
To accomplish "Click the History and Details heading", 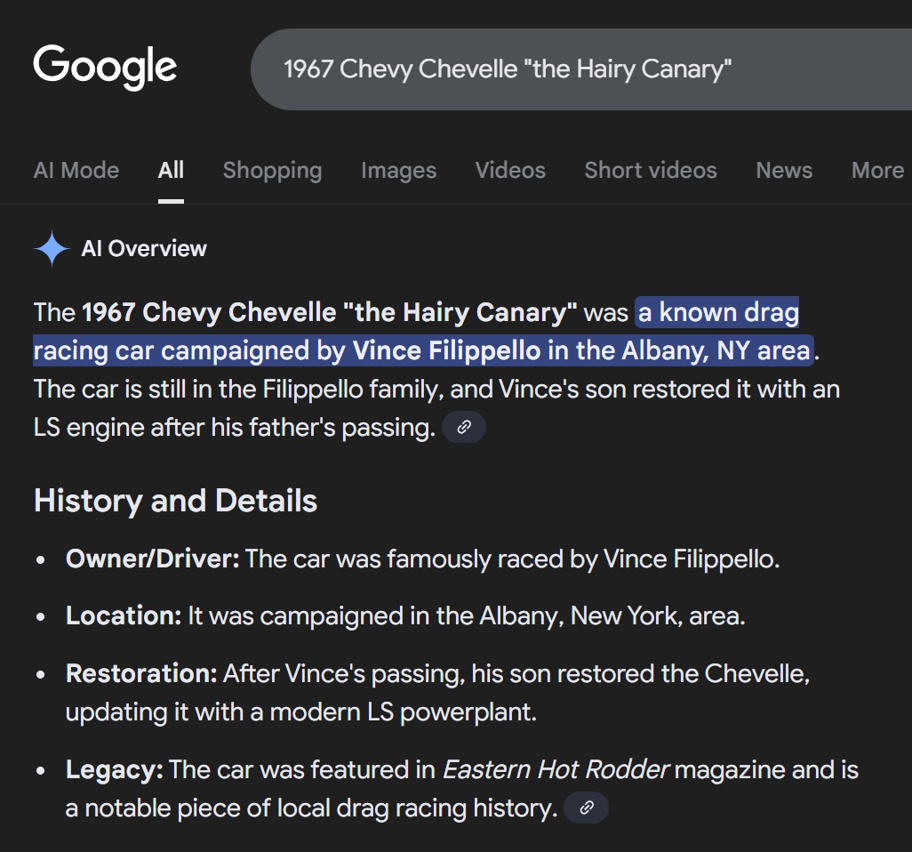I will 175,501.
